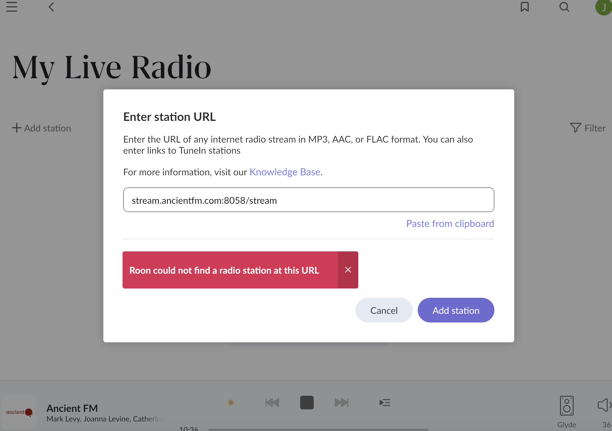Open the volume speaker control
This screenshot has width=612, height=431.
(604, 405)
